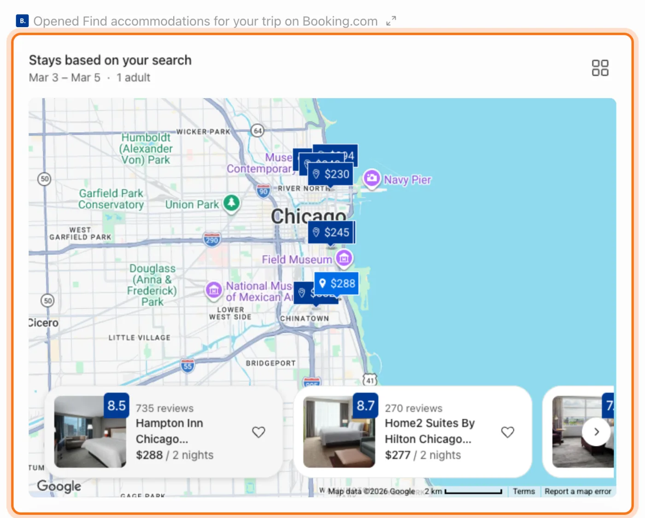Click the Navy Pier camera pin
645x518 pixels.
tap(372, 179)
